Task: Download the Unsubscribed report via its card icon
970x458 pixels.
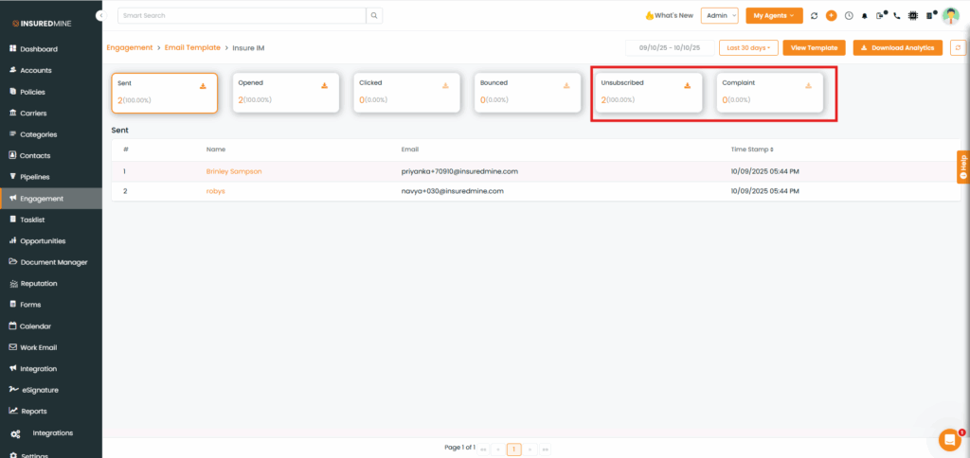Action: tap(688, 85)
